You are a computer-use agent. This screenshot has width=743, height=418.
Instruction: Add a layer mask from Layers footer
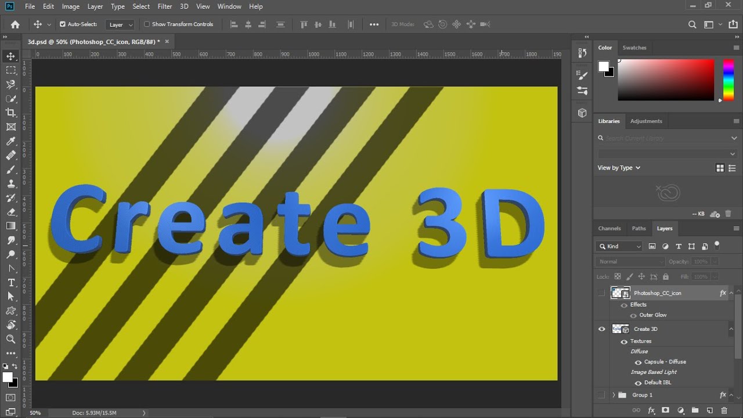[x=665, y=410]
